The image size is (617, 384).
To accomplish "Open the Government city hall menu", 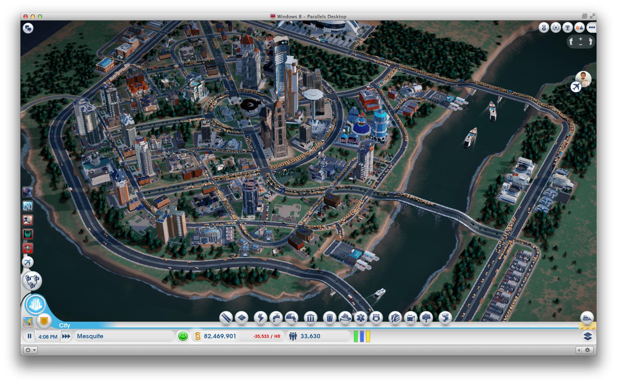I will 310,318.
